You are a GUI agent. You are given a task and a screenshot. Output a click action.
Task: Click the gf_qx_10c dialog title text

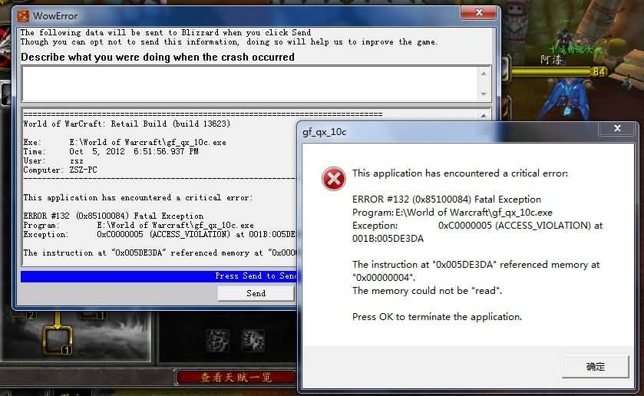point(324,131)
